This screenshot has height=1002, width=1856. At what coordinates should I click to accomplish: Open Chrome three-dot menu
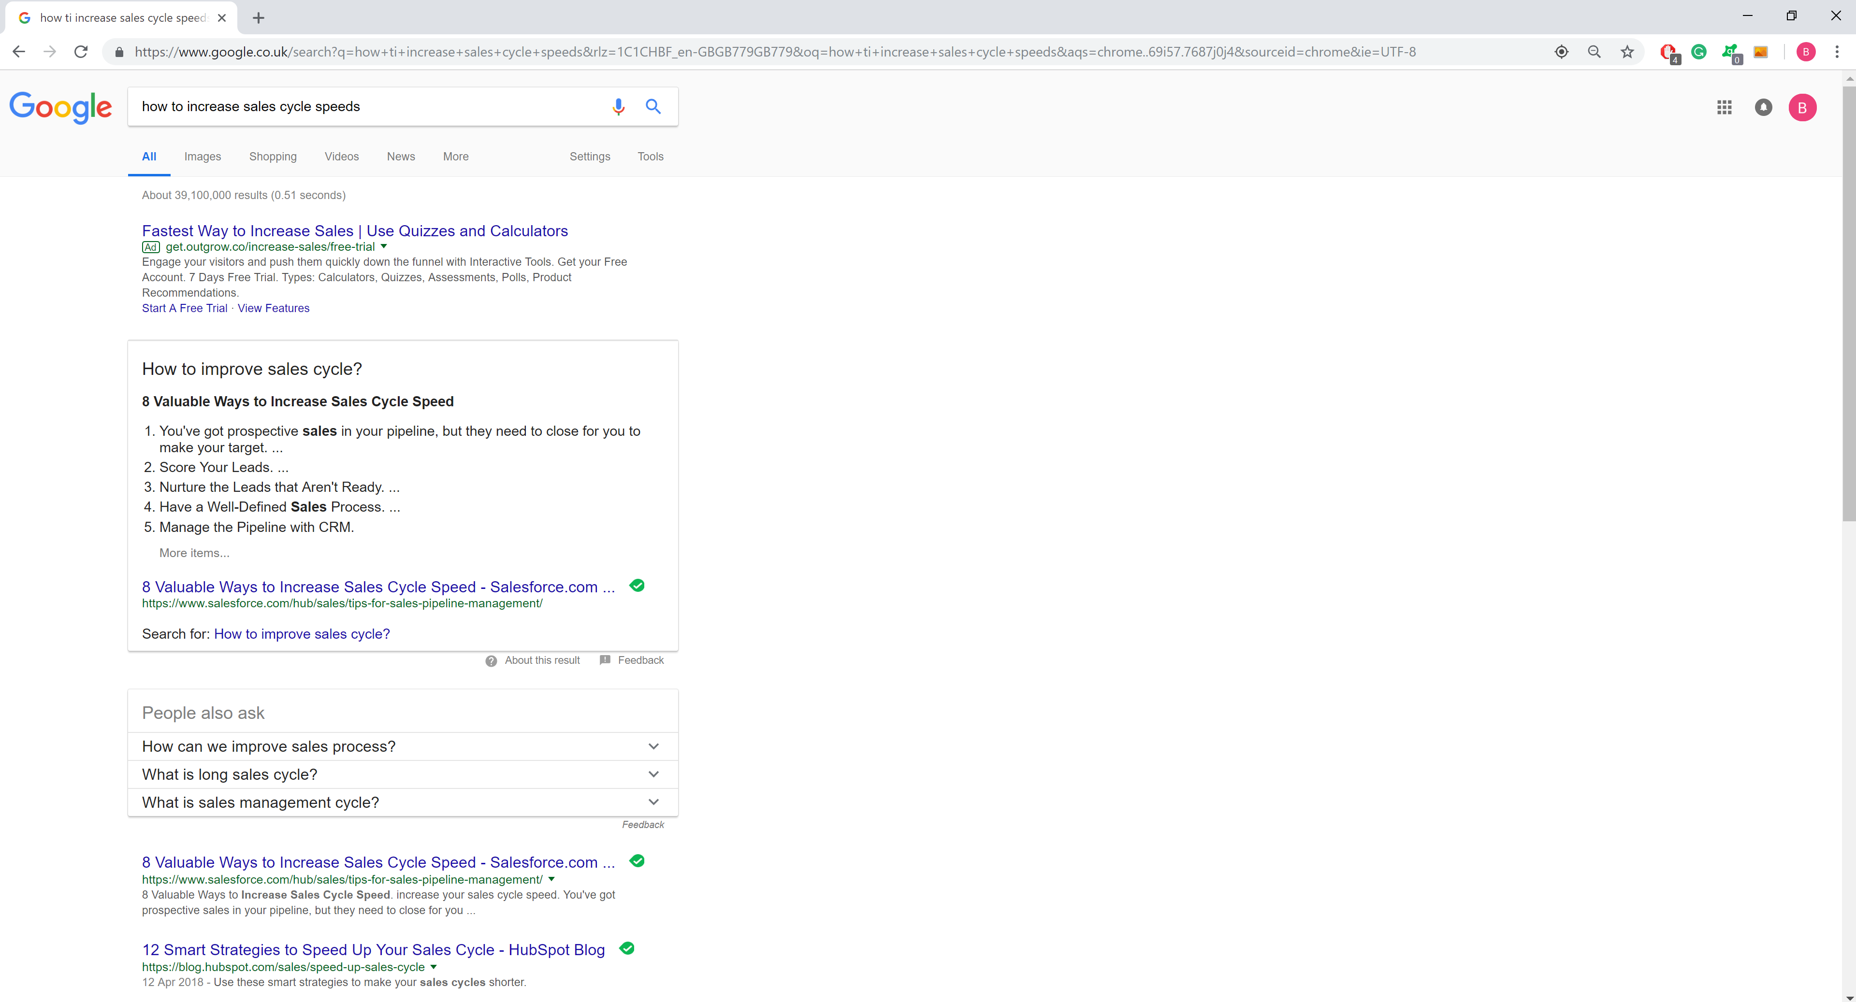(x=1837, y=52)
